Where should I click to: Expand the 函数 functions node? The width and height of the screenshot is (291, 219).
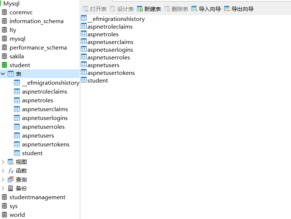3,171
